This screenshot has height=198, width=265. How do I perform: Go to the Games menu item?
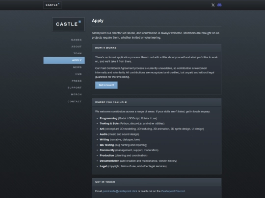click(x=77, y=40)
